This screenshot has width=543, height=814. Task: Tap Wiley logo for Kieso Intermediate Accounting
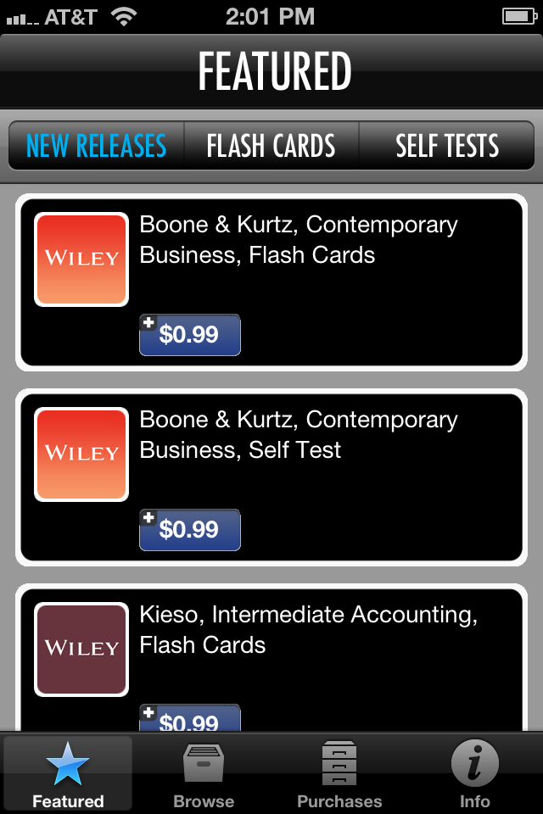pos(81,649)
